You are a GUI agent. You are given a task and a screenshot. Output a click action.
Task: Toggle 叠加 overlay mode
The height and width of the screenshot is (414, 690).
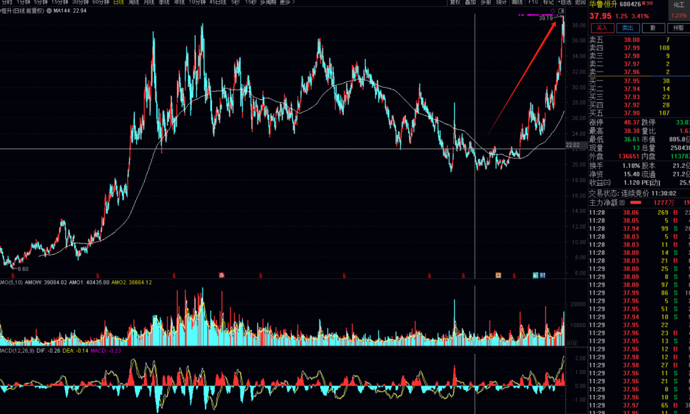tap(470, 2)
